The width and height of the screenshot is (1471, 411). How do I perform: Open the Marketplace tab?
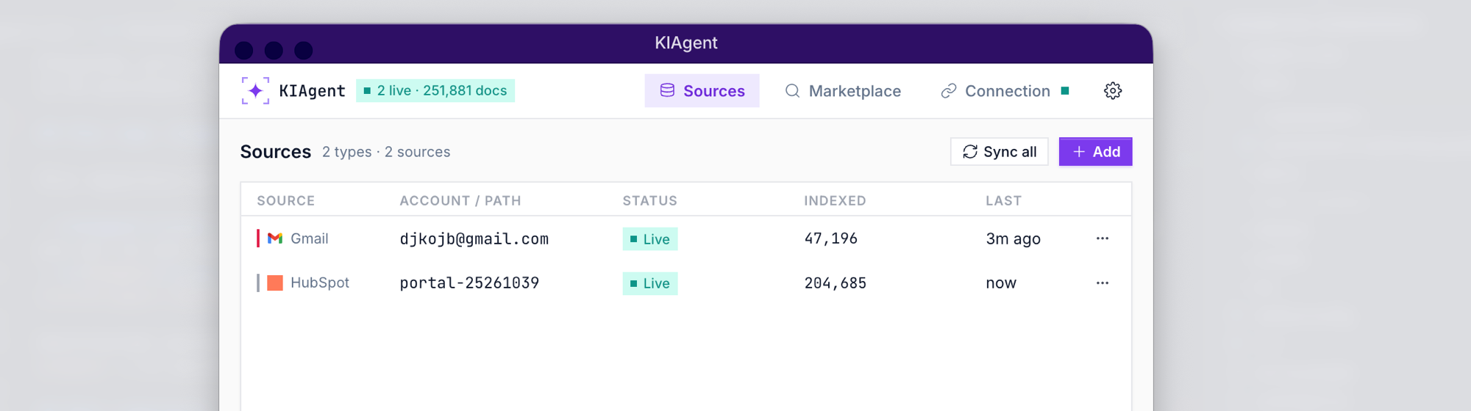coord(843,90)
